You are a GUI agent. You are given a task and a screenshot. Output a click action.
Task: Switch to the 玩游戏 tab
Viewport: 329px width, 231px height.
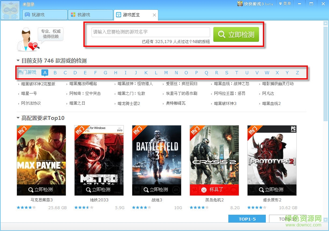tap(45, 15)
